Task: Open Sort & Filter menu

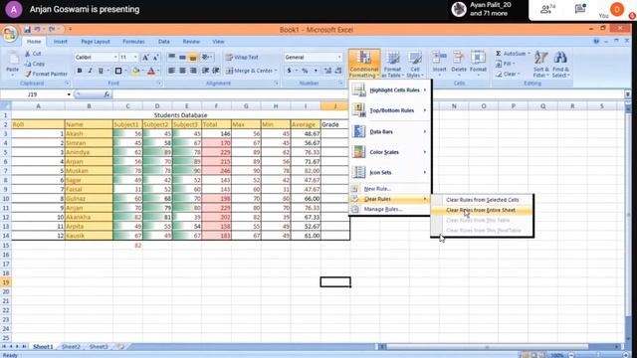Action: [x=540, y=64]
